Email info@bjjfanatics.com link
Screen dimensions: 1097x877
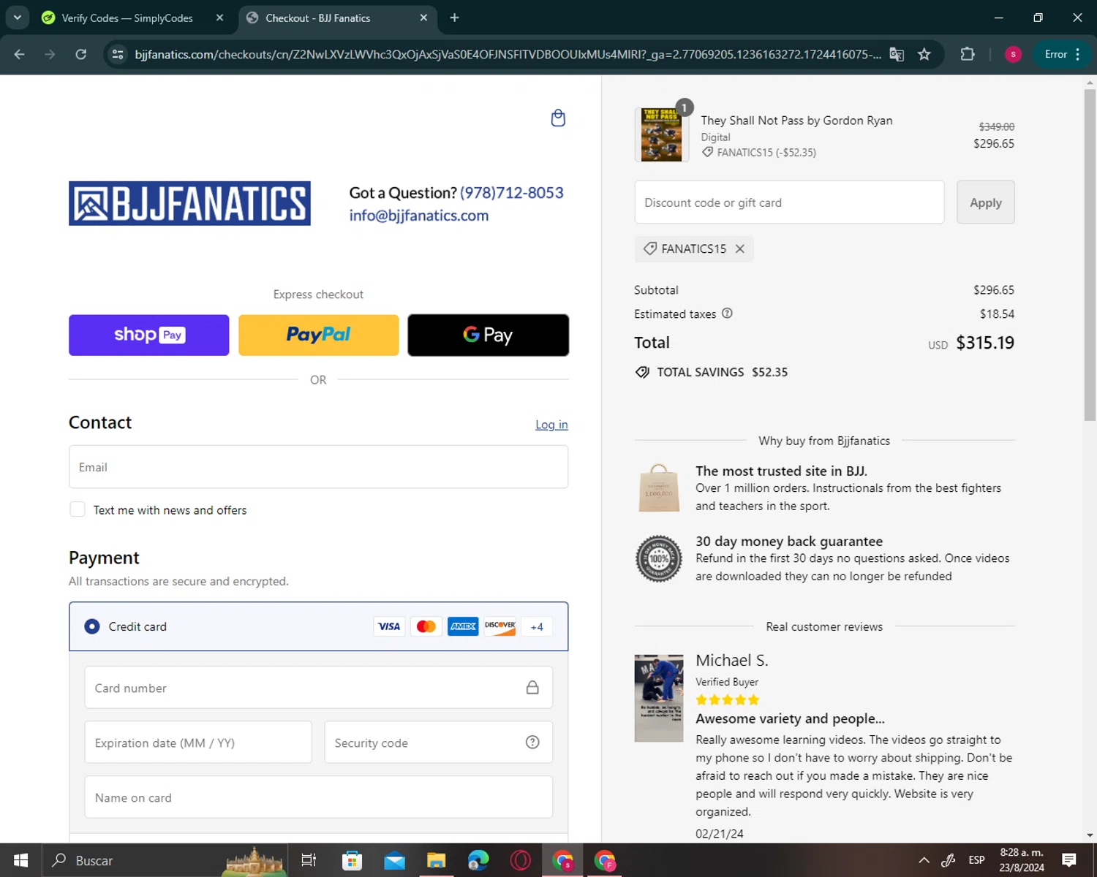pyautogui.click(x=419, y=216)
